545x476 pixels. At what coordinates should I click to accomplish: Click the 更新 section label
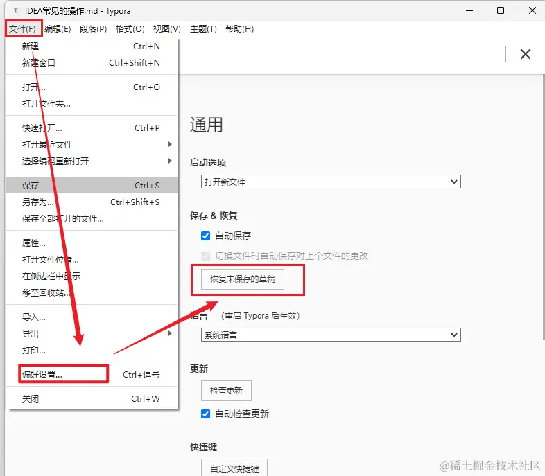199,369
